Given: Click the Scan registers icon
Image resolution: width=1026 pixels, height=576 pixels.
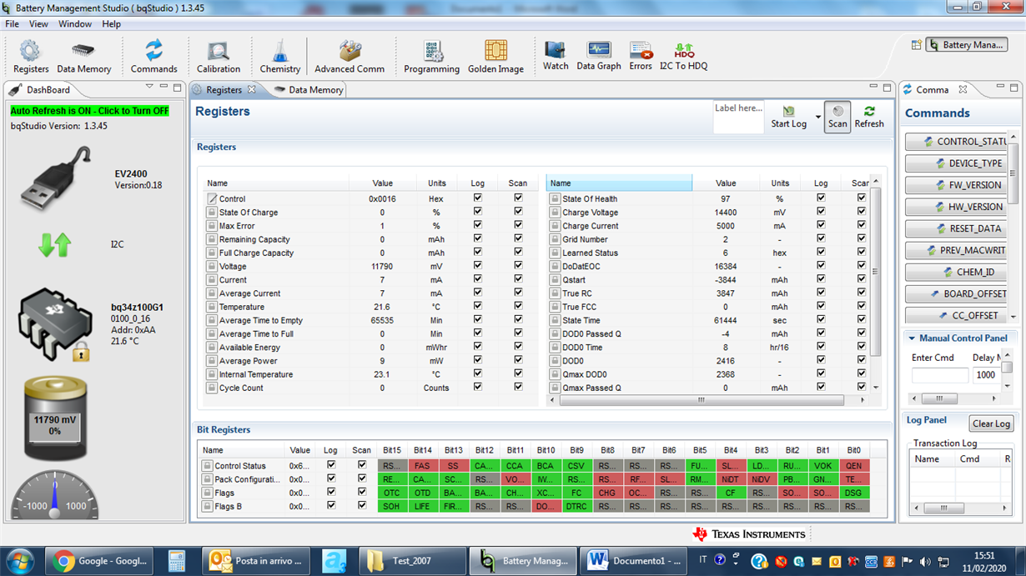Looking at the screenshot, I should point(837,117).
